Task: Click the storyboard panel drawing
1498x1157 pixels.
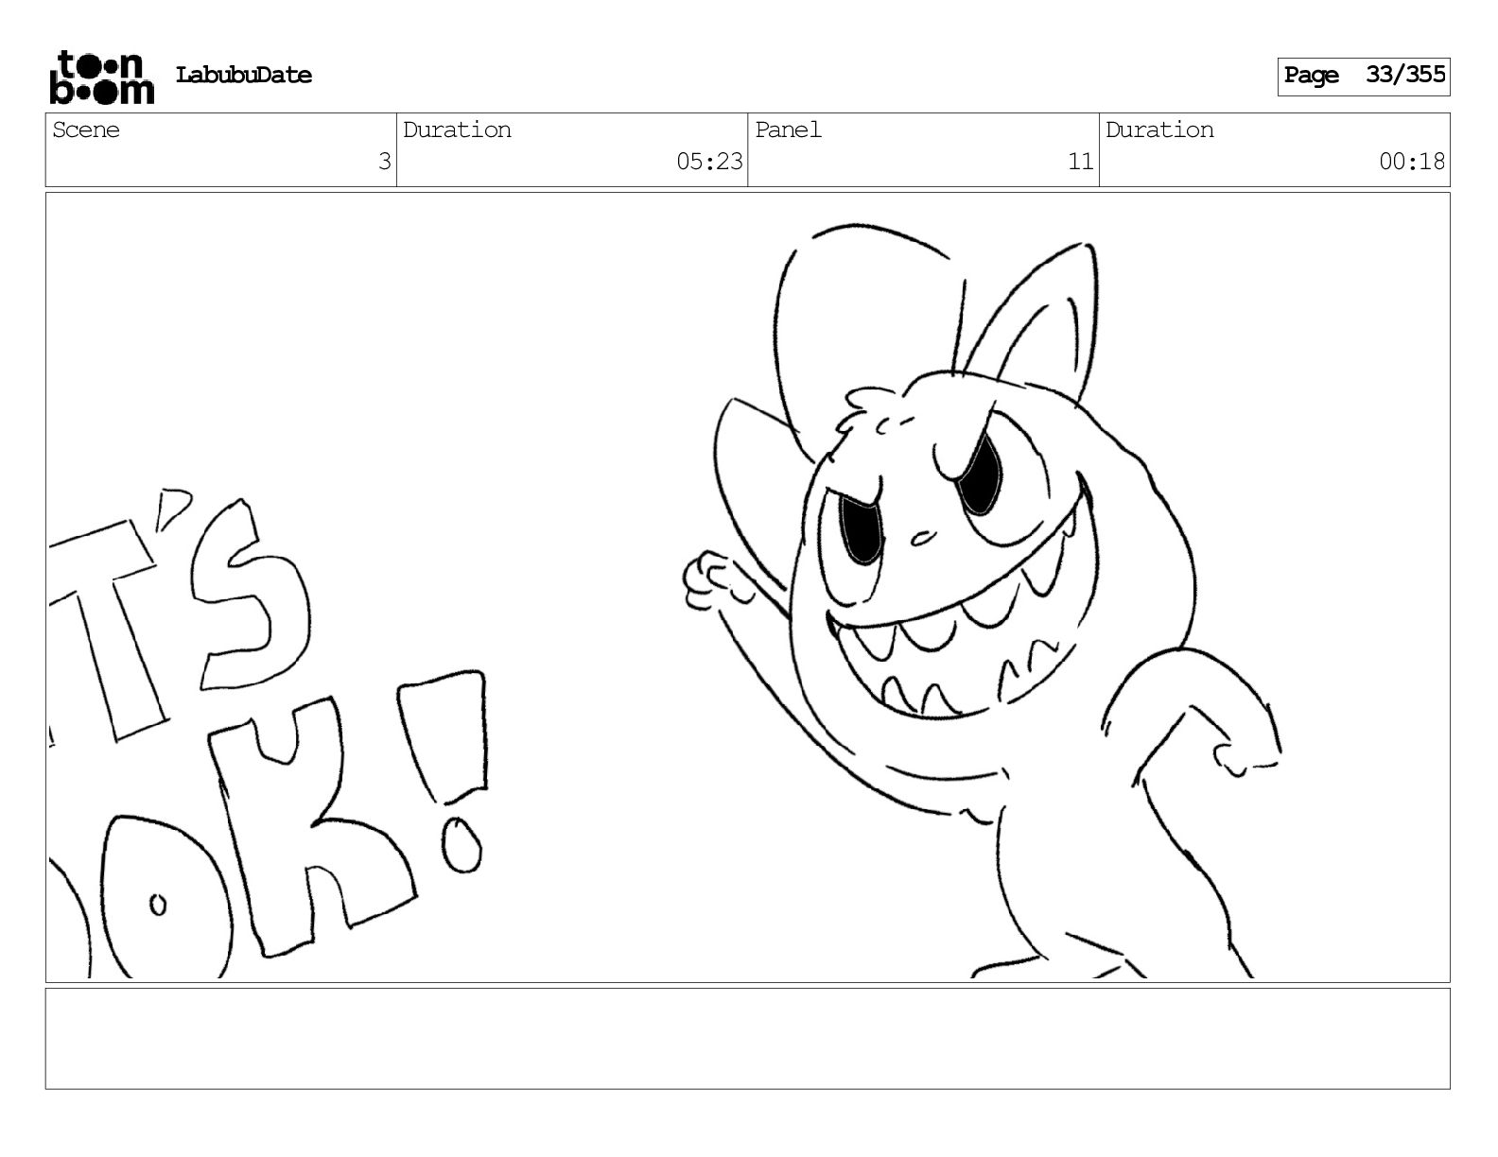Action: [748, 587]
